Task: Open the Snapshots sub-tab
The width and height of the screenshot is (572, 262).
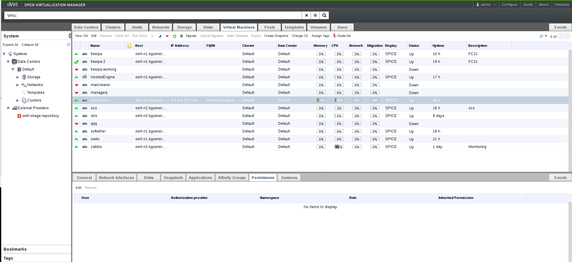Action: [173, 178]
